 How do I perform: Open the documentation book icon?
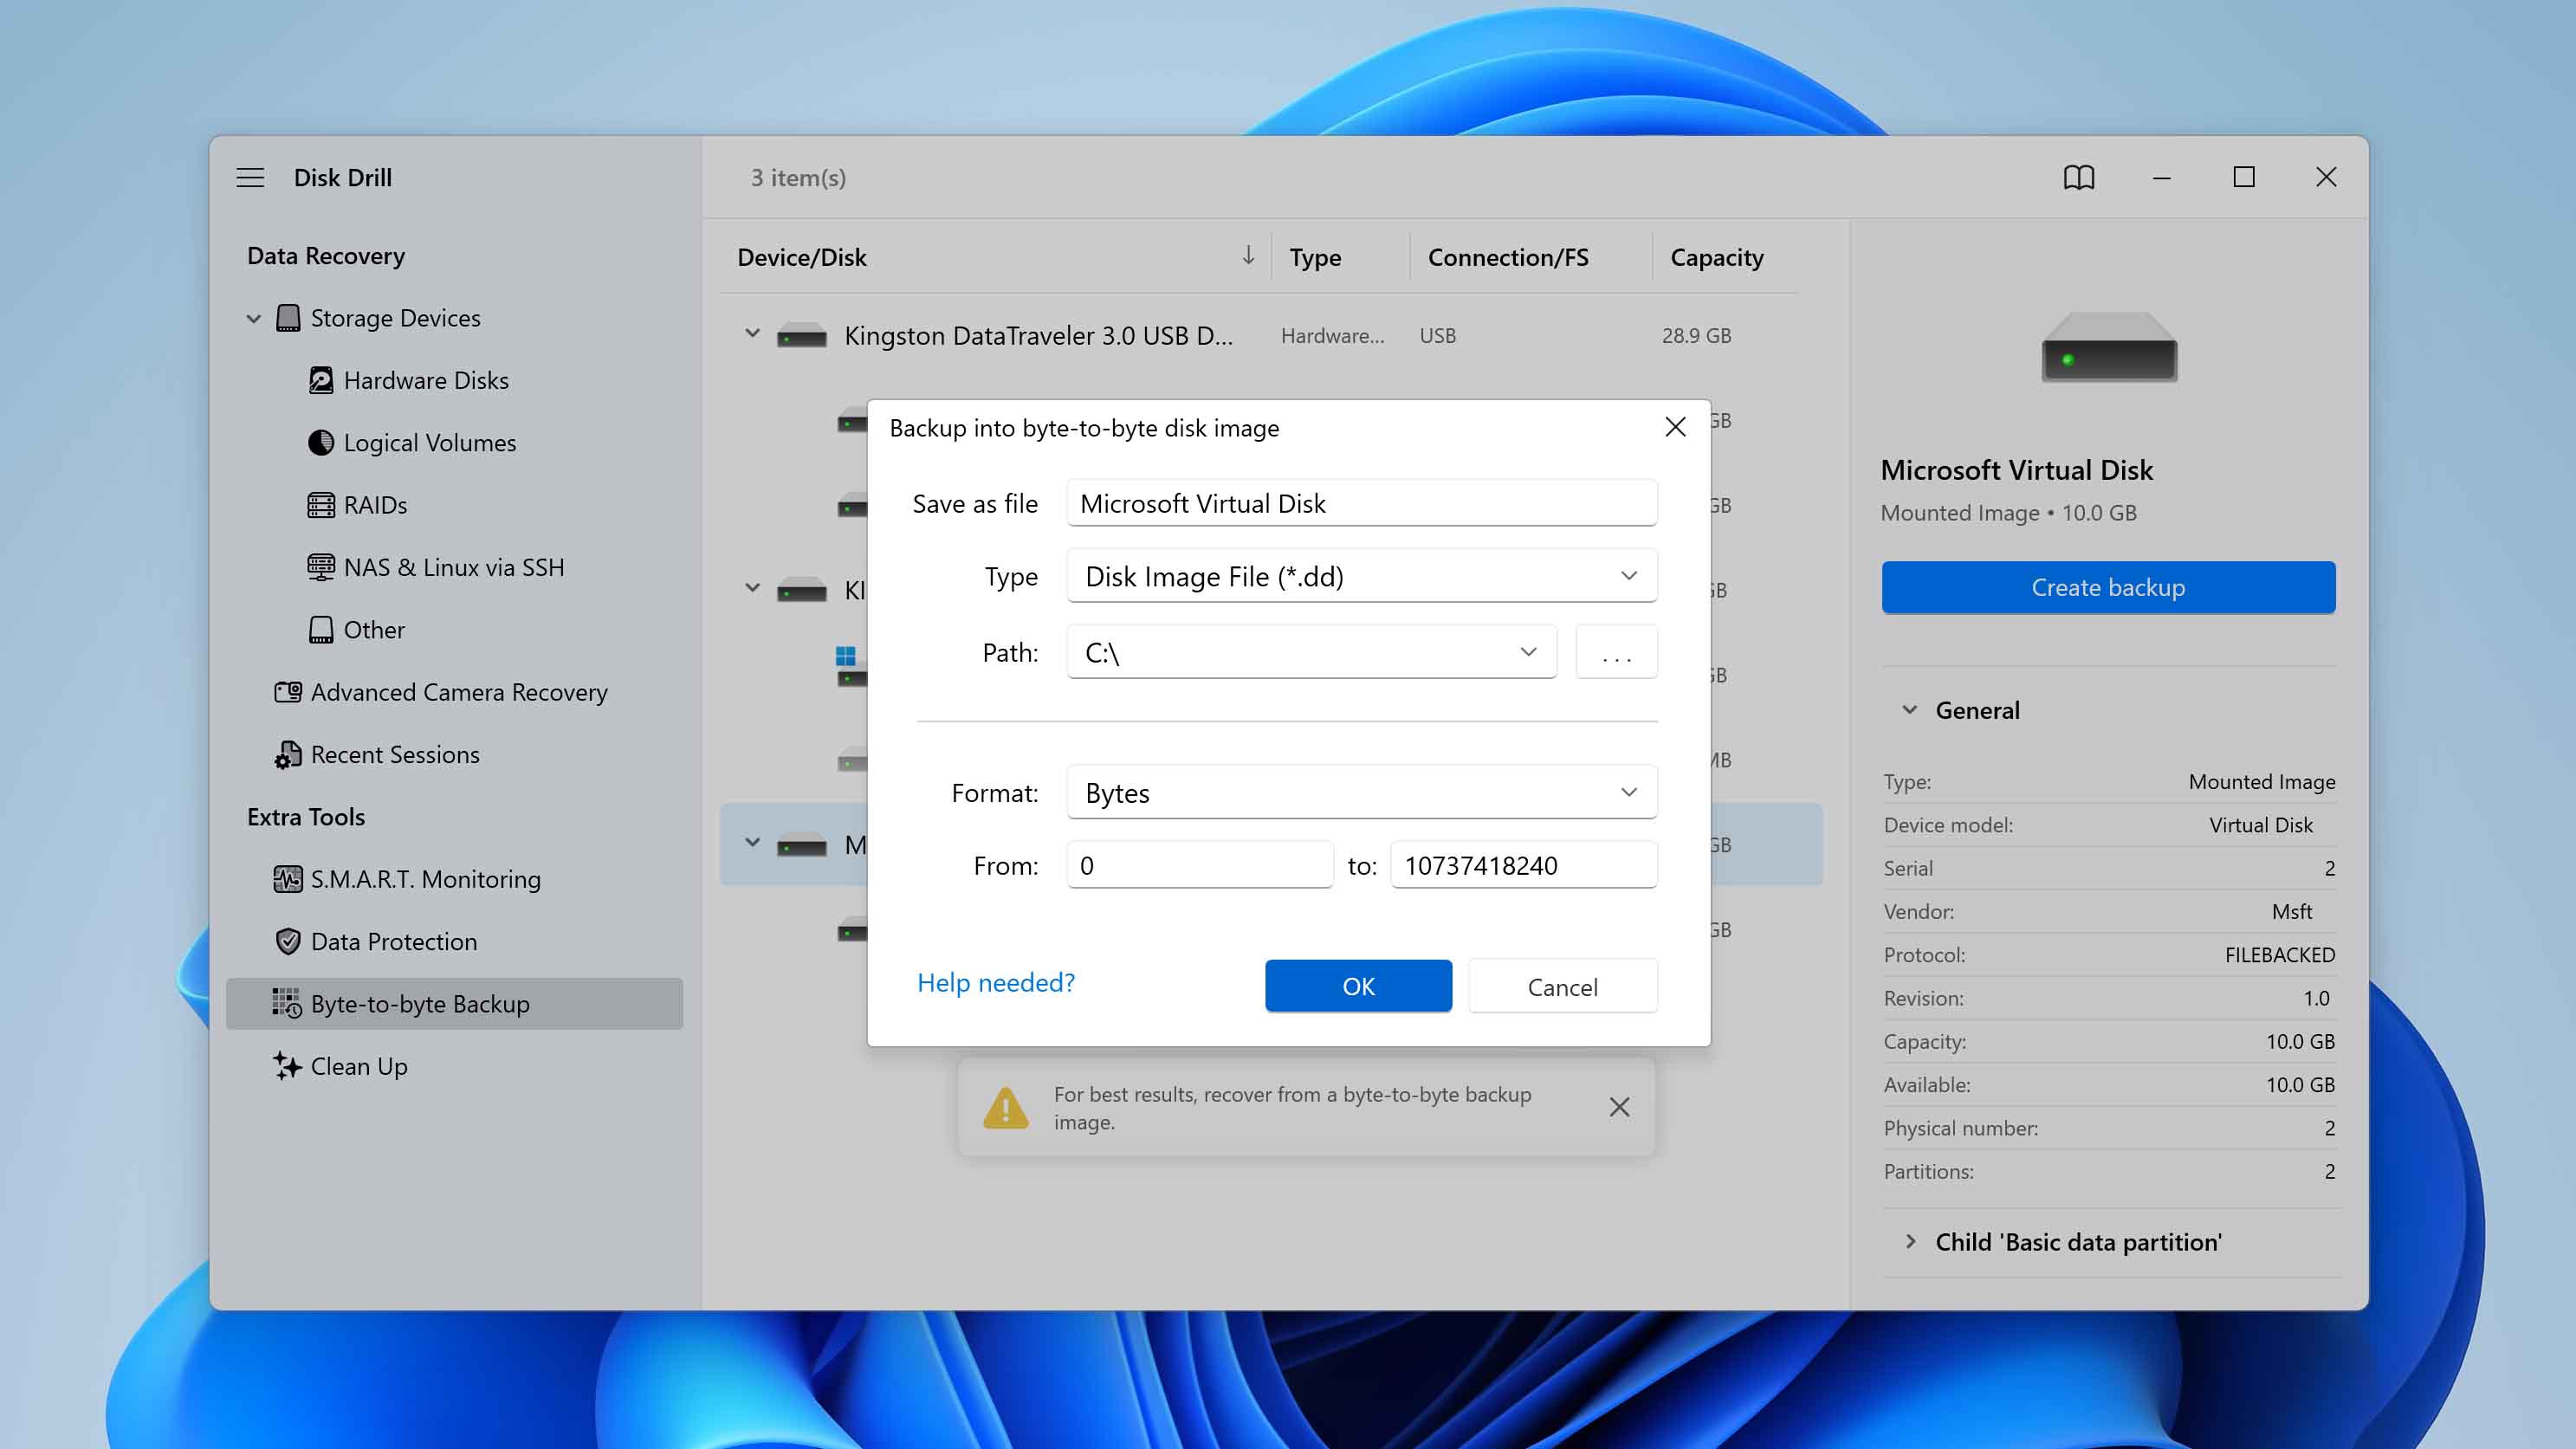point(2079,177)
